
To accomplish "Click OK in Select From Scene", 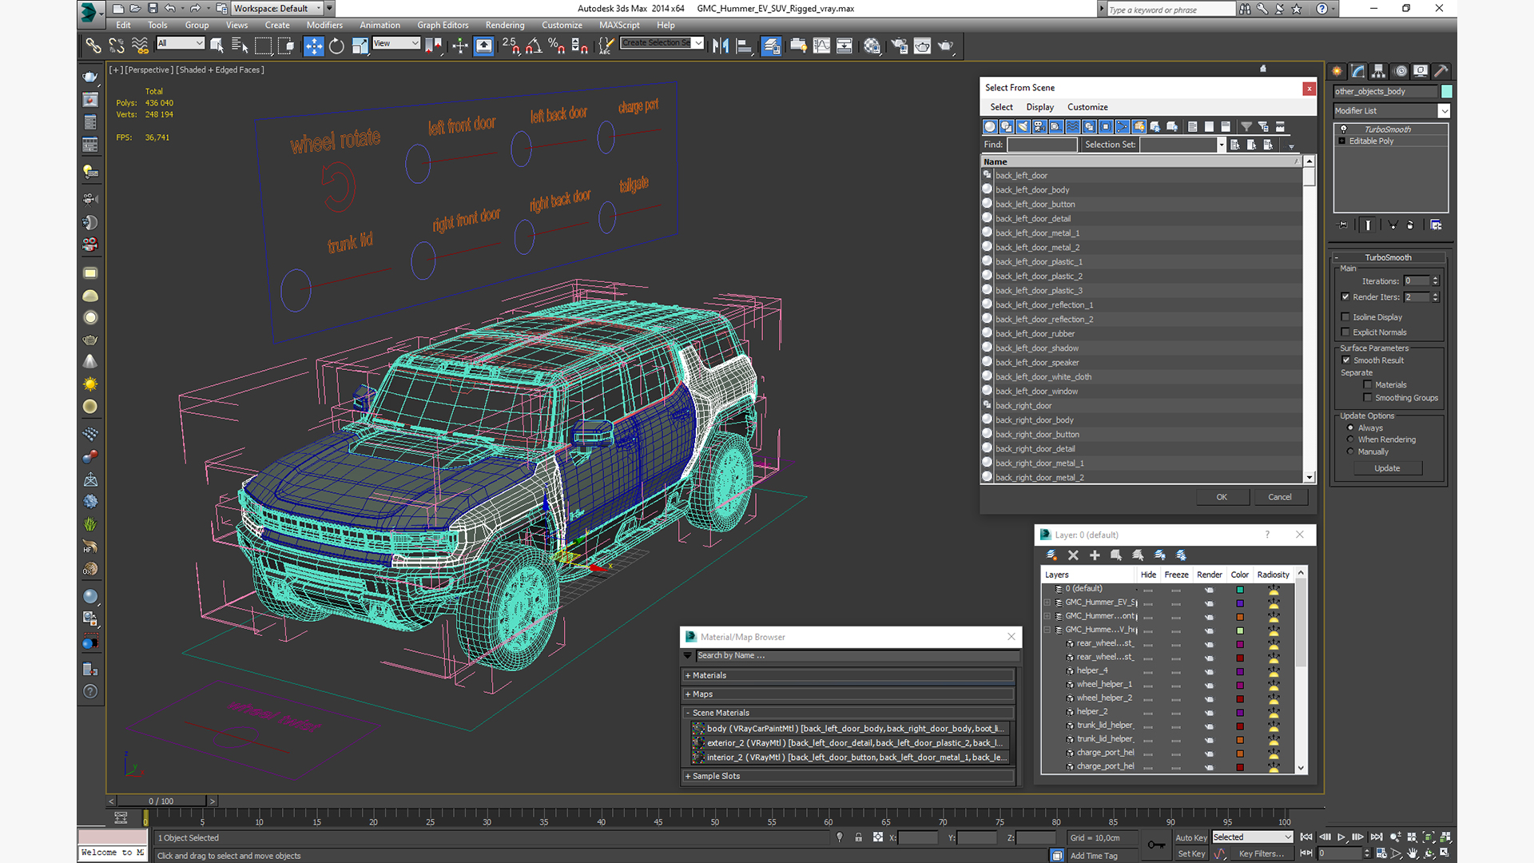I will 1222,497.
